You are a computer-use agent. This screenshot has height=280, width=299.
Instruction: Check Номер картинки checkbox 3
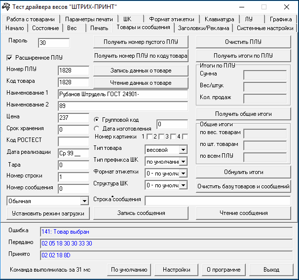click(173, 137)
